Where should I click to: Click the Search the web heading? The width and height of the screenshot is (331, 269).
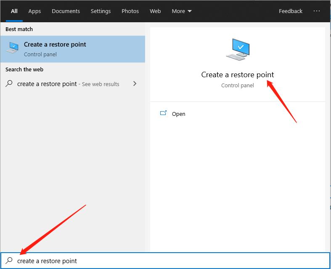tap(24, 70)
